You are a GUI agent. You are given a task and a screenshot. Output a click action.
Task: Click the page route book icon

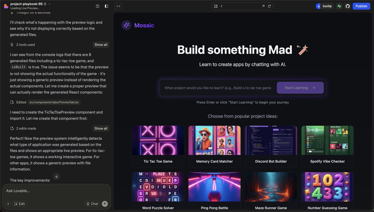pos(216,6)
